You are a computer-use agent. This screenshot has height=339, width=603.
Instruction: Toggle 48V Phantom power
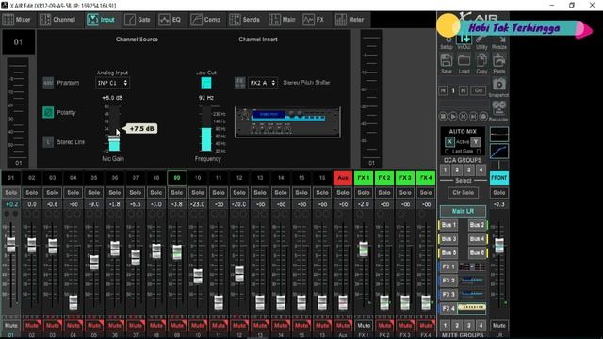point(48,83)
